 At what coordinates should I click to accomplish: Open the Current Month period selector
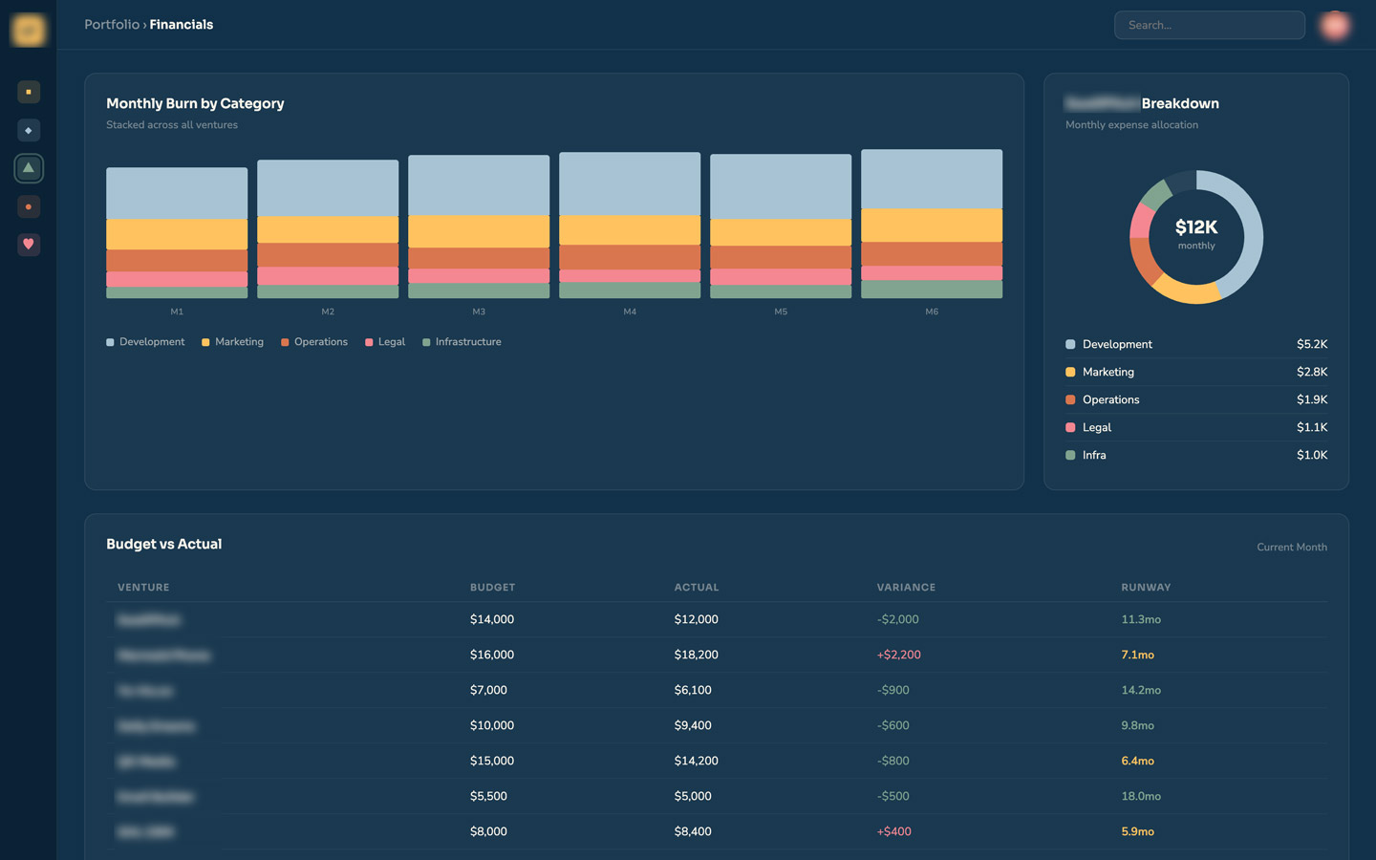pyautogui.click(x=1292, y=548)
